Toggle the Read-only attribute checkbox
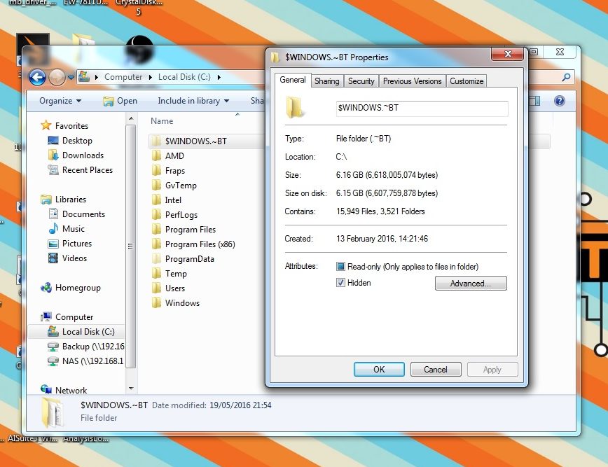This screenshot has width=608, height=467. coord(341,267)
